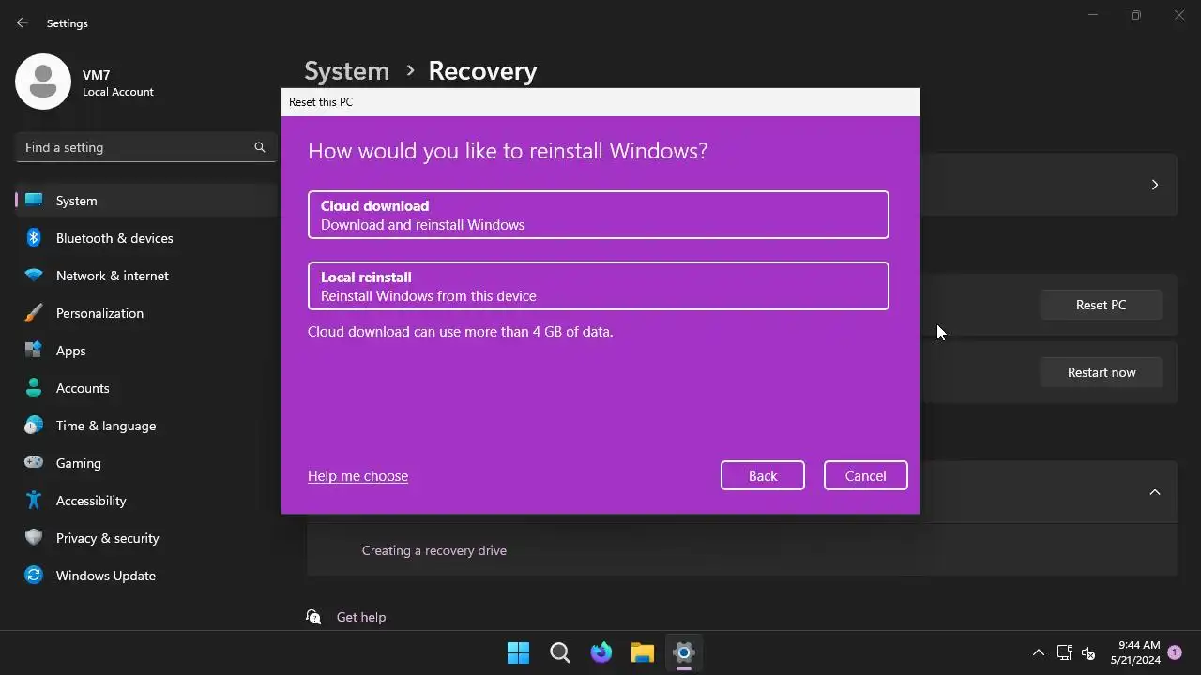Open Personalization brush icon in sidebar

pos(34,313)
